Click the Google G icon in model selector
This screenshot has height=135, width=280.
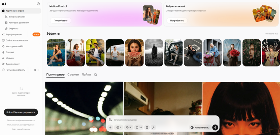(x=192, y=128)
